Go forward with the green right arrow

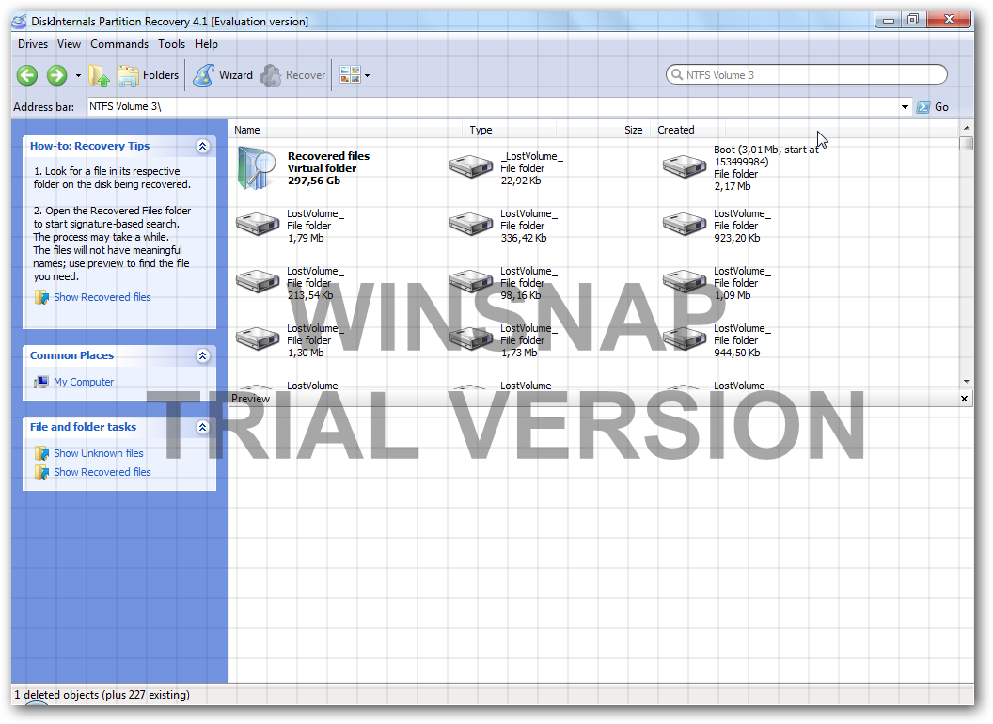click(57, 75)
